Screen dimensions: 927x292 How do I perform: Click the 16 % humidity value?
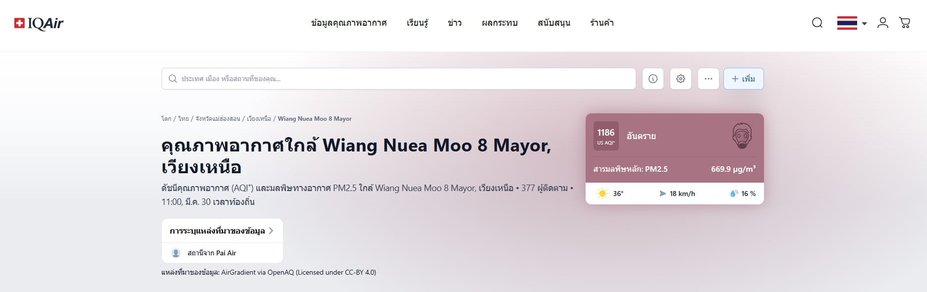(x=748, y=194)
